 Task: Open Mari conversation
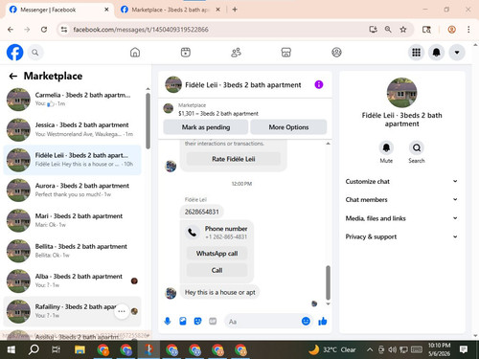pos(72,220)
